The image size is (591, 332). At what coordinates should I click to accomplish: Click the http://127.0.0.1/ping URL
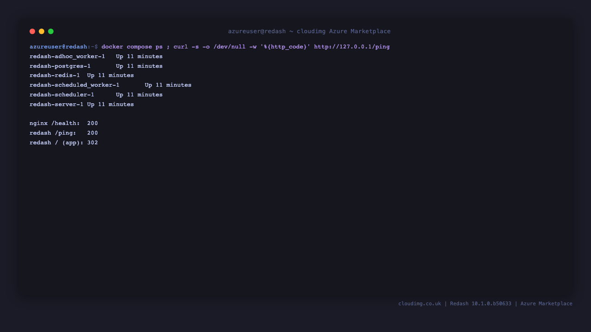pyautogui.click(x=352, y=47)
